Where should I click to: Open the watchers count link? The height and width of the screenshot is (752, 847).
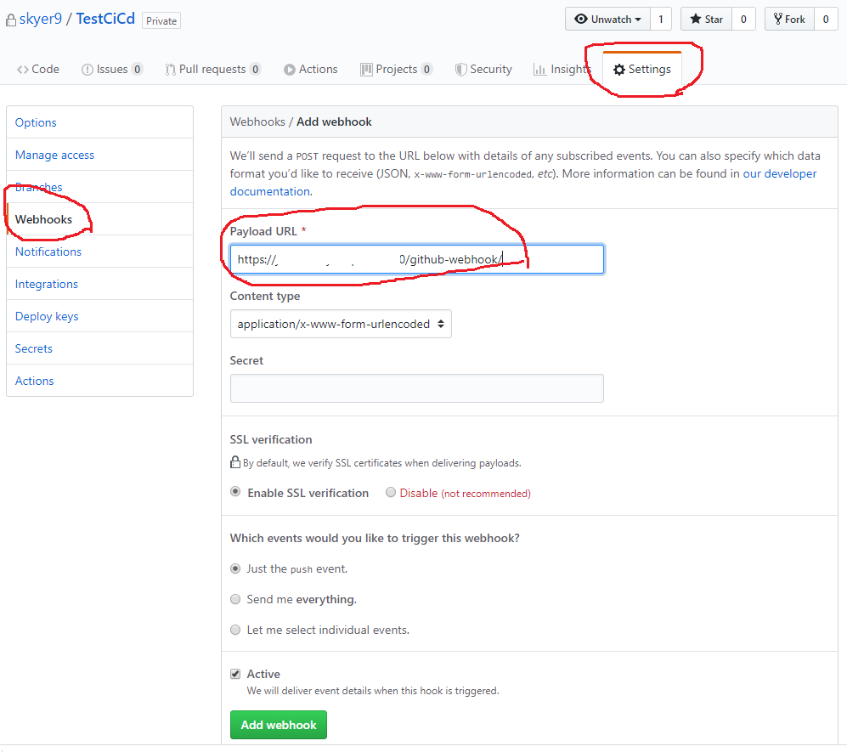pos(661,19)
